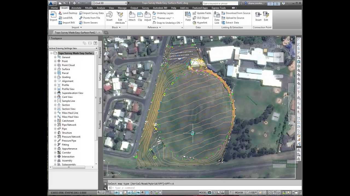350x196 pixels.
Task: Select the Survey tab in Toolspace
Action: (100, 100)
